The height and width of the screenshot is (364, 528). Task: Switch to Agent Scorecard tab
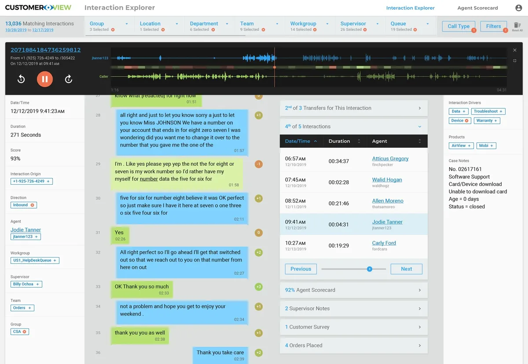(477, 8)
